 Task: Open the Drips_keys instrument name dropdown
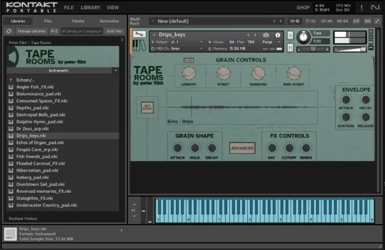pyautogui.click(x=154, y=35)
